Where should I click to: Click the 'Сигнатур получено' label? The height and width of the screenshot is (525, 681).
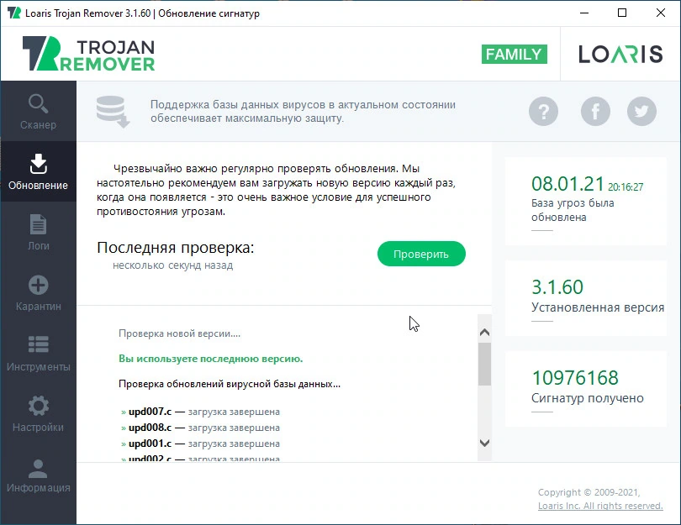point(587,398)
